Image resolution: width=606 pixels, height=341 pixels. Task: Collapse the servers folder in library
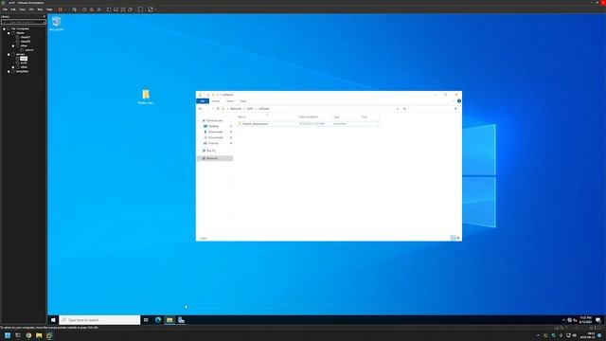(x=9, y=54)
